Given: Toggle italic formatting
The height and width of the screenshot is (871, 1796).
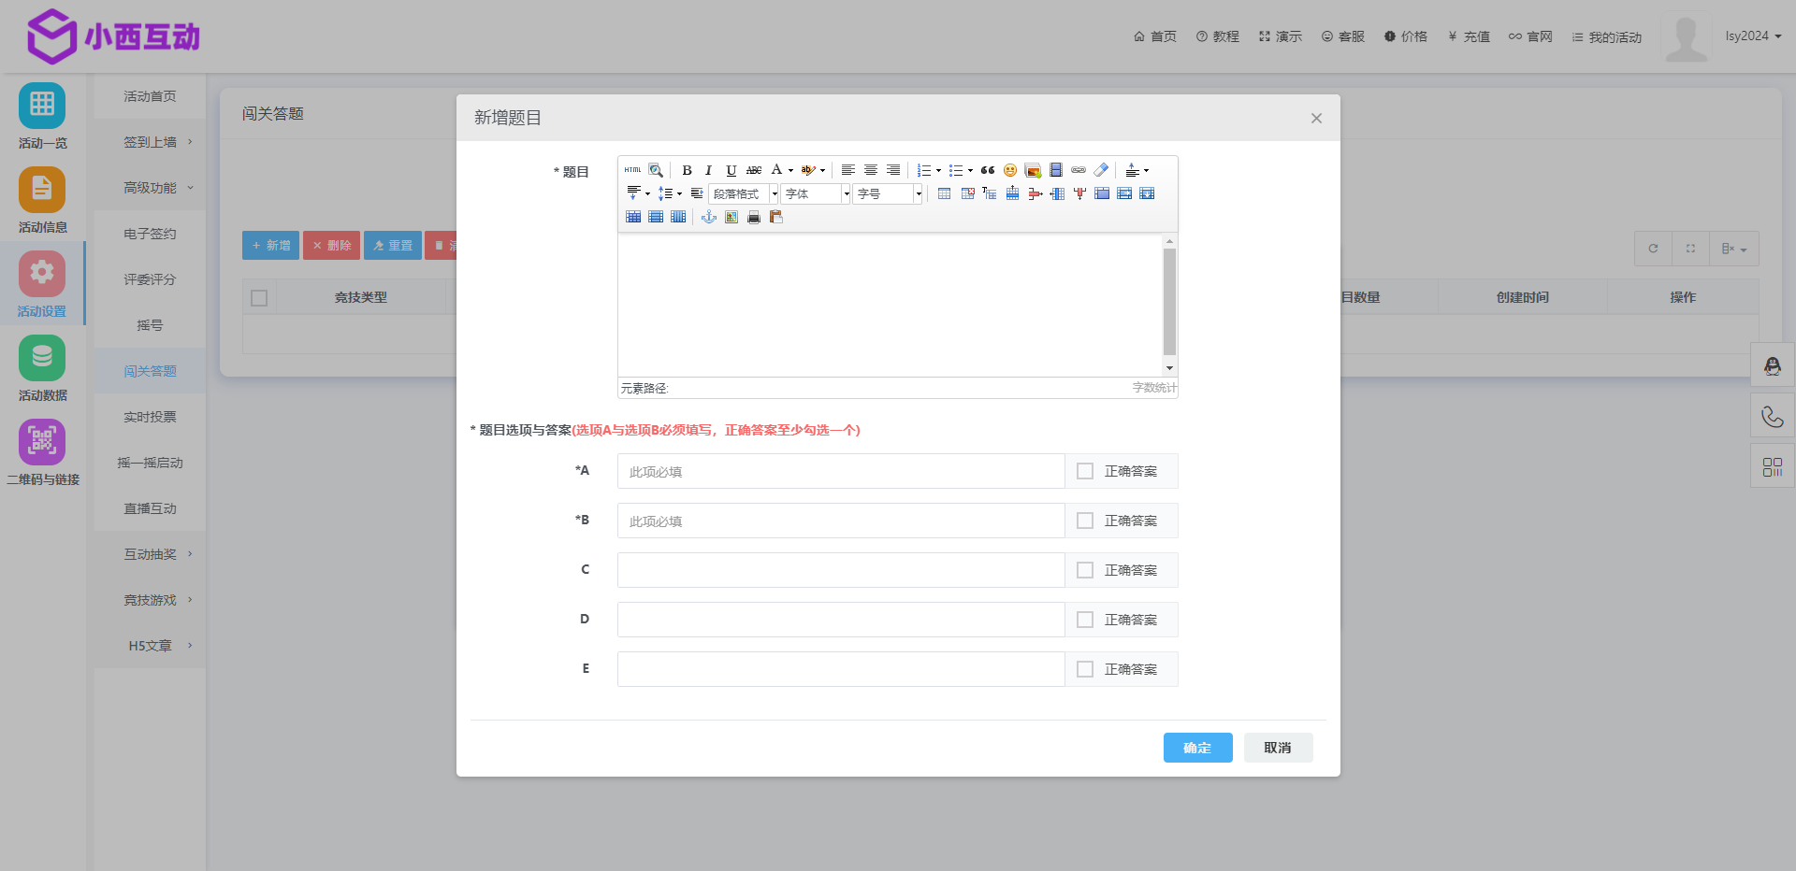Looking at the screenshot, I should (x=709, y=170).
